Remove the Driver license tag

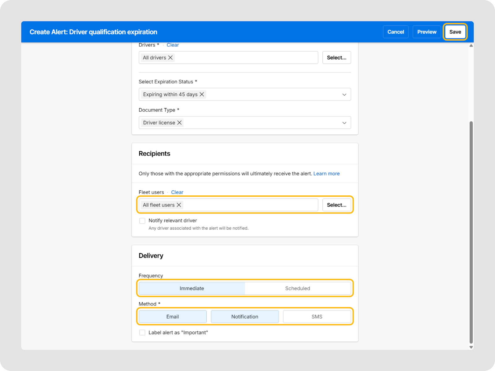pos(179,123)
